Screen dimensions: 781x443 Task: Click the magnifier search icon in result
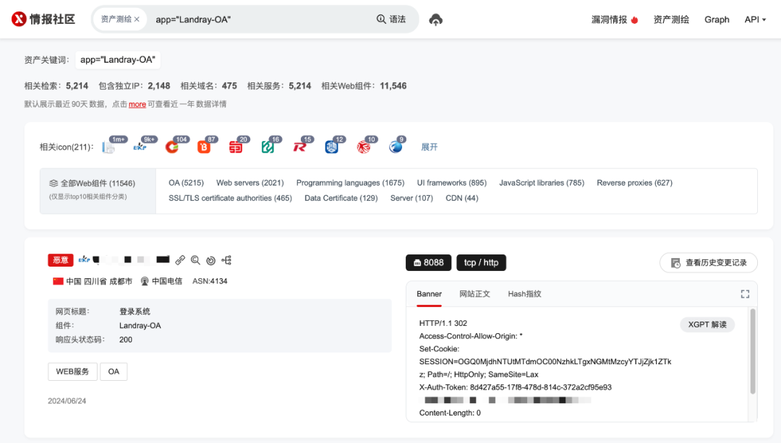(195, 260)
